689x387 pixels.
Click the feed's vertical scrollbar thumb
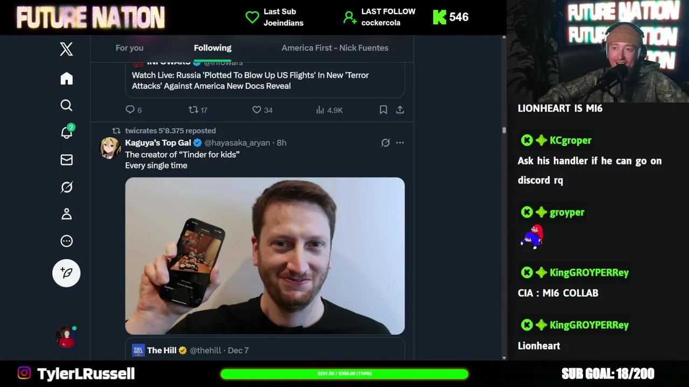click(504, 130)
